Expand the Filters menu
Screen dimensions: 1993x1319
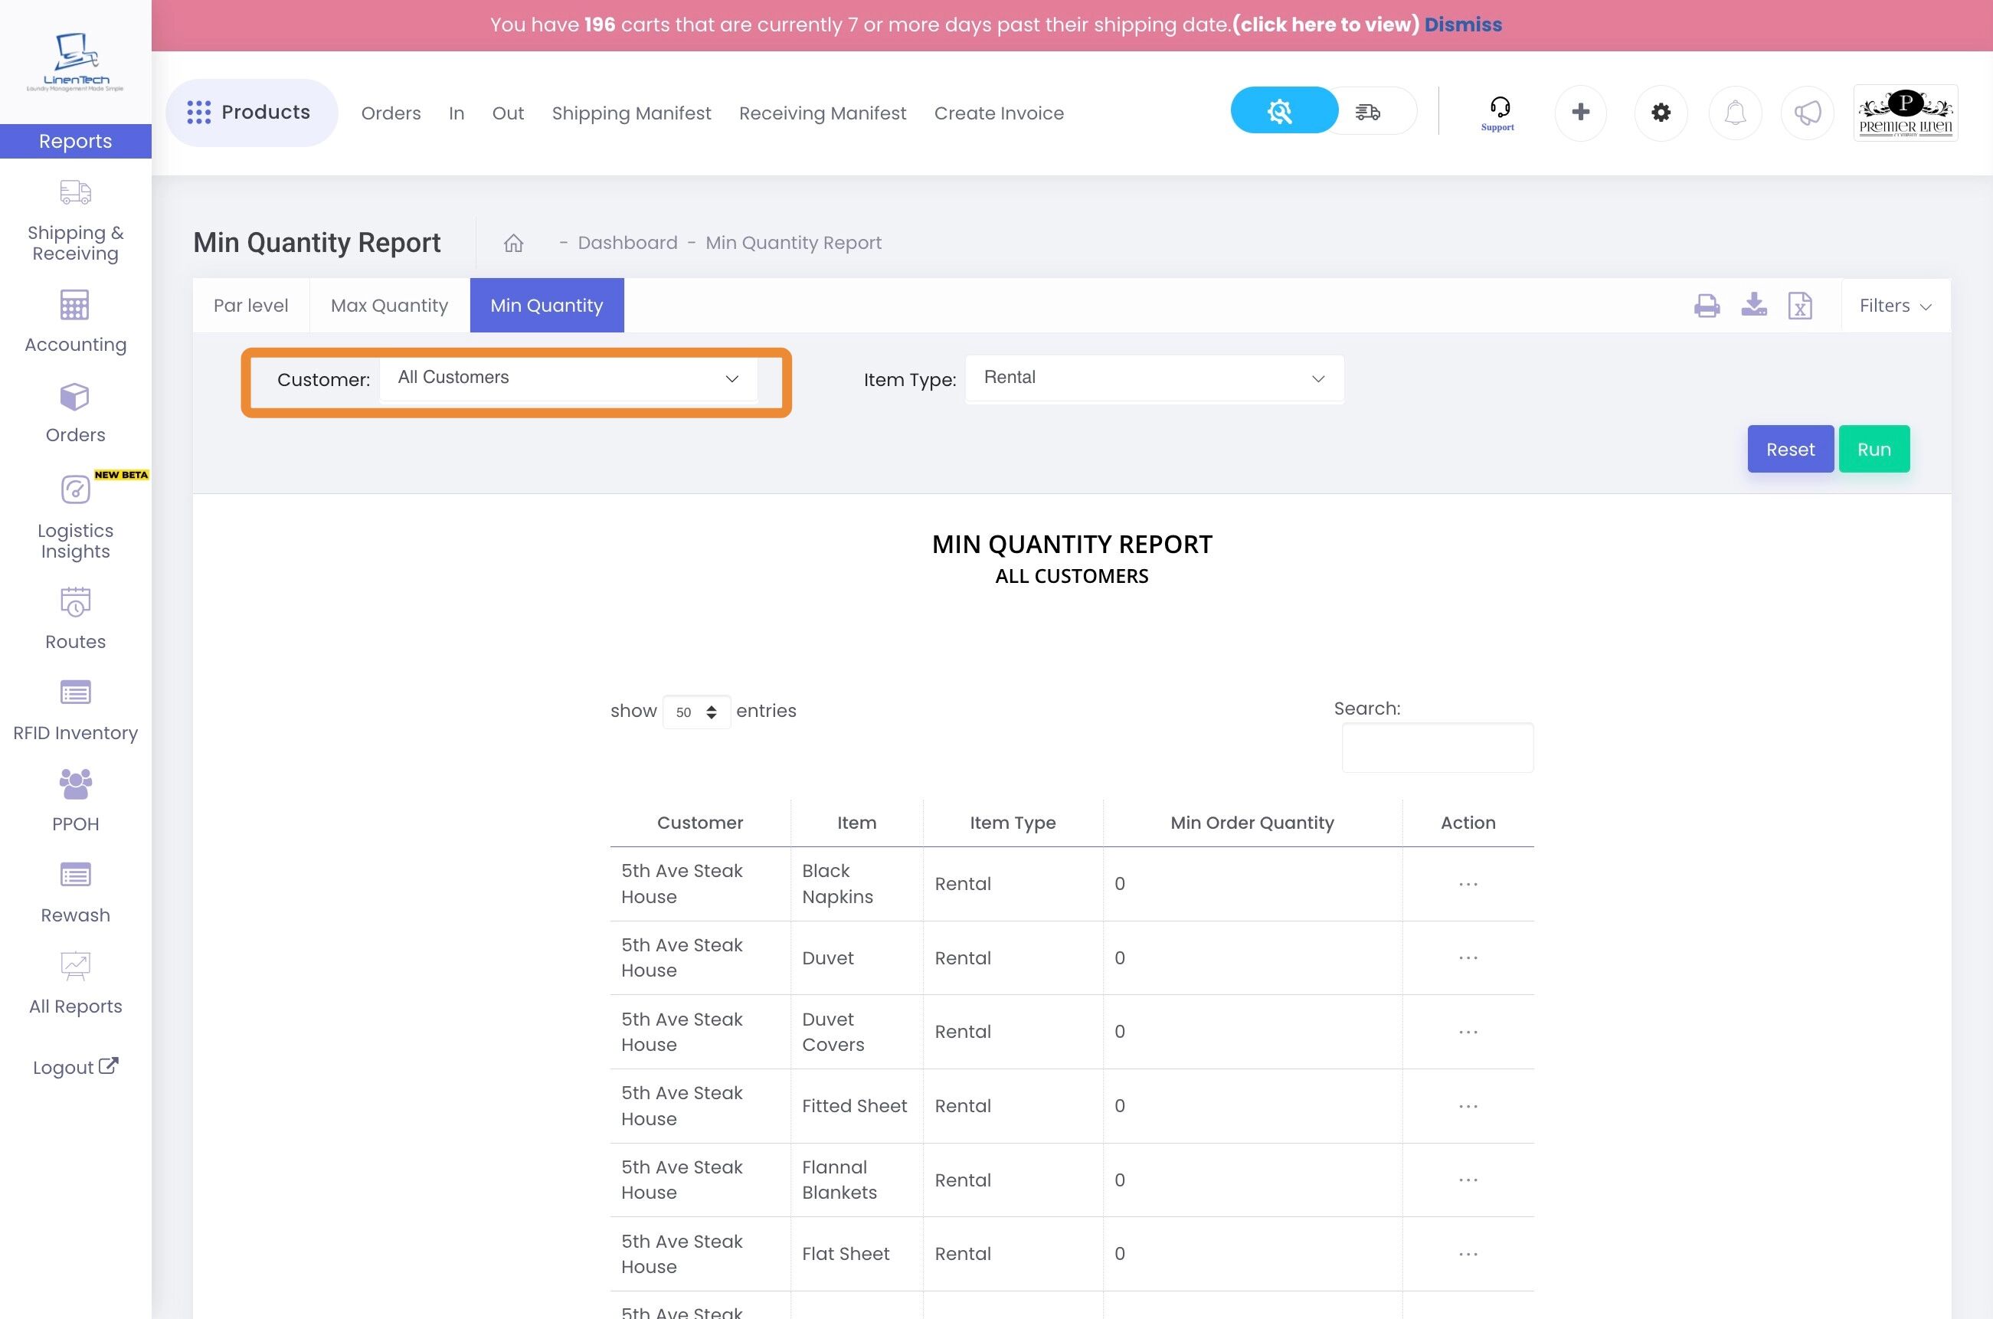pyautogui.click(x=1895, y=306)
